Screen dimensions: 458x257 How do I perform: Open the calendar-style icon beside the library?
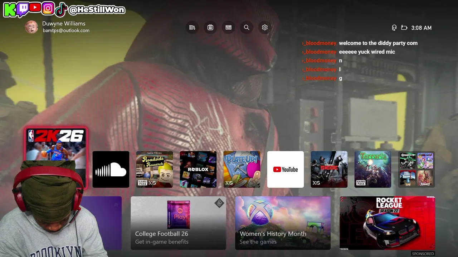210,27
